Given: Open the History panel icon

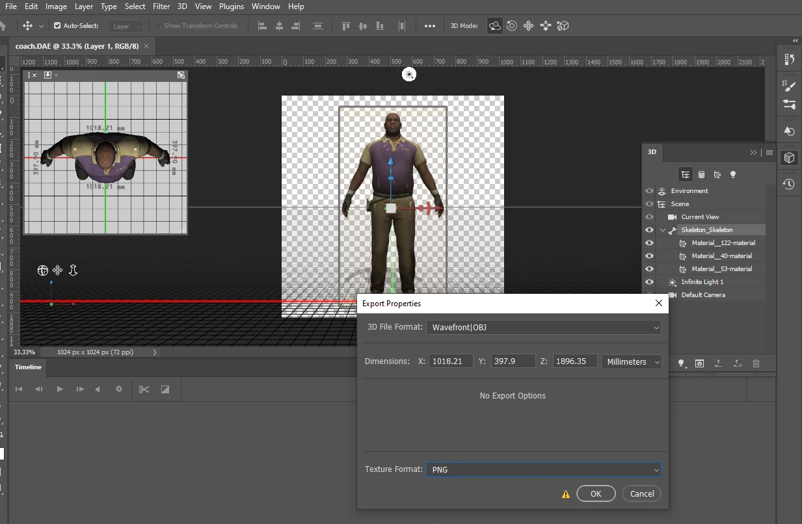Looking at the screenshot, I should pyautogui.click(x=789, y=185).
